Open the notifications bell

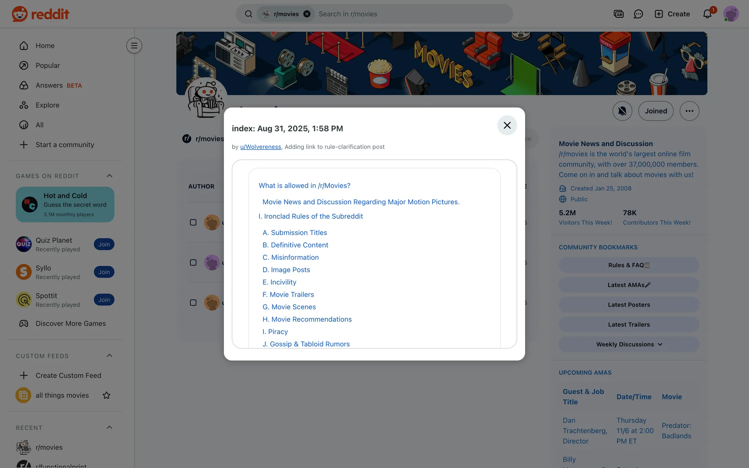pos(707,14)
